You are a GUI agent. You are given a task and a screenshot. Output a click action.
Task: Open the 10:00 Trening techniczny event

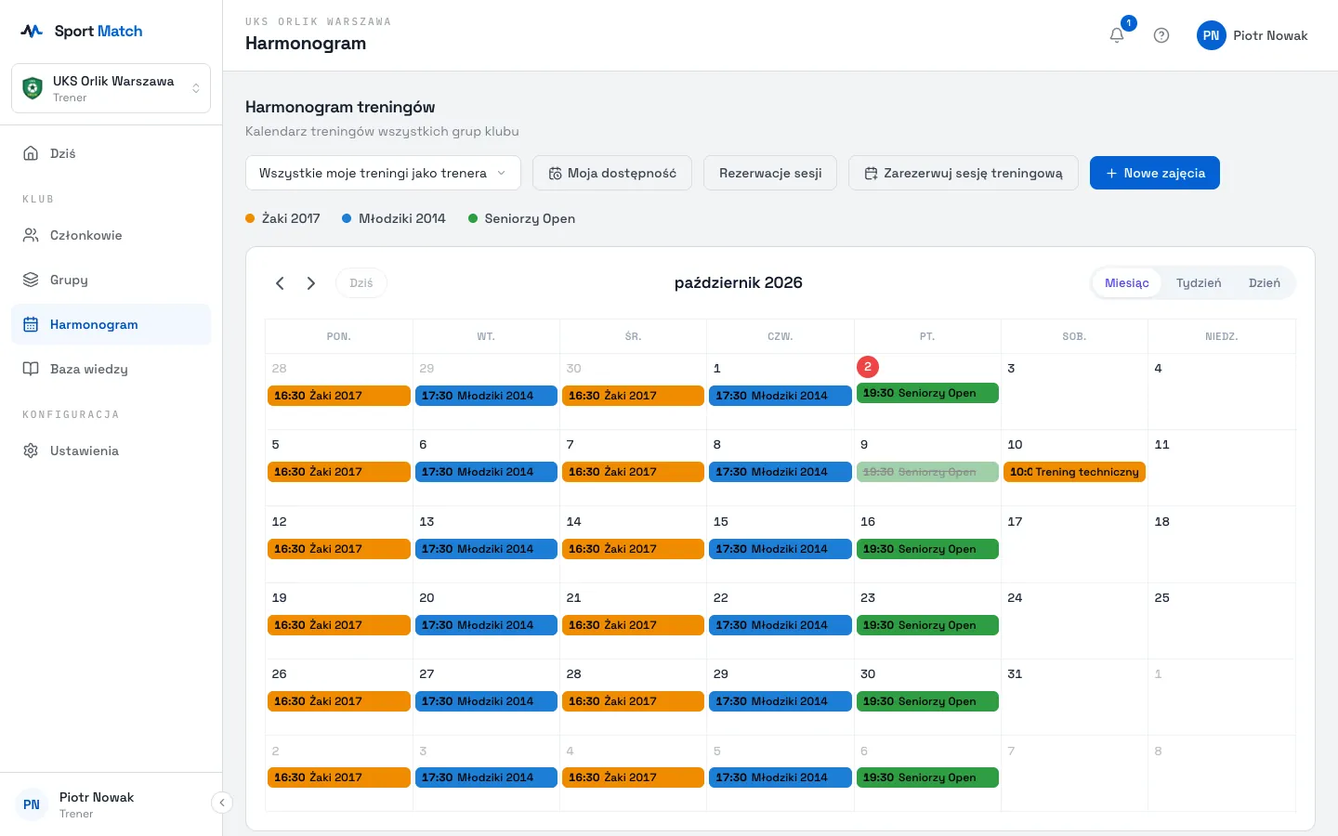(1074, 472)
